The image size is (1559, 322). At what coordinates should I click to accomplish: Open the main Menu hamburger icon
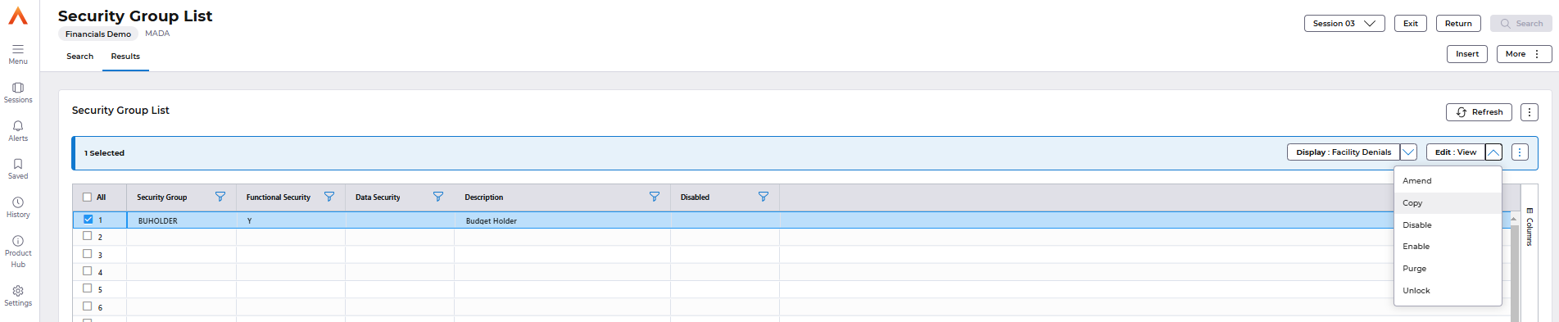(x=18, y=49)
